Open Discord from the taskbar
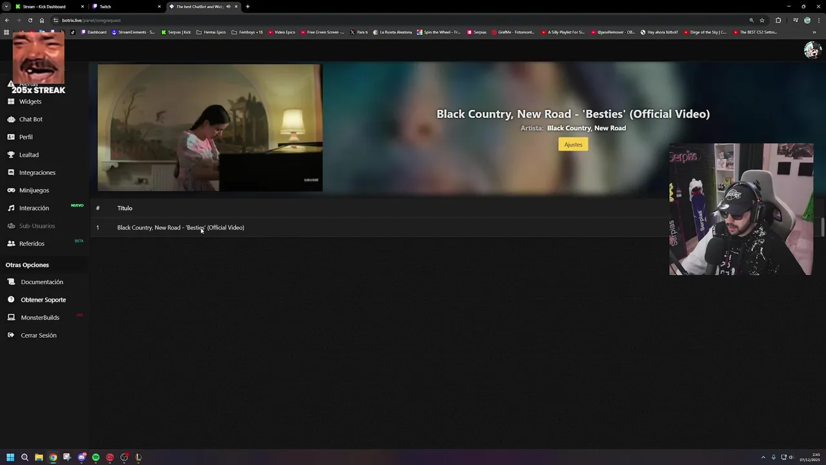The width and height of the screenshot is (826, 465). 81,457
